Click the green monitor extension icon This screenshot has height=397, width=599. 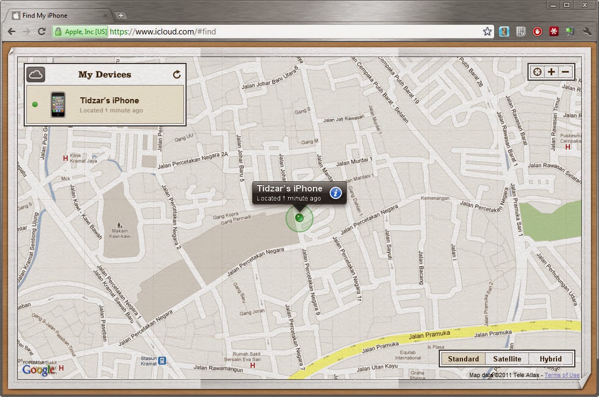[570, 31]
